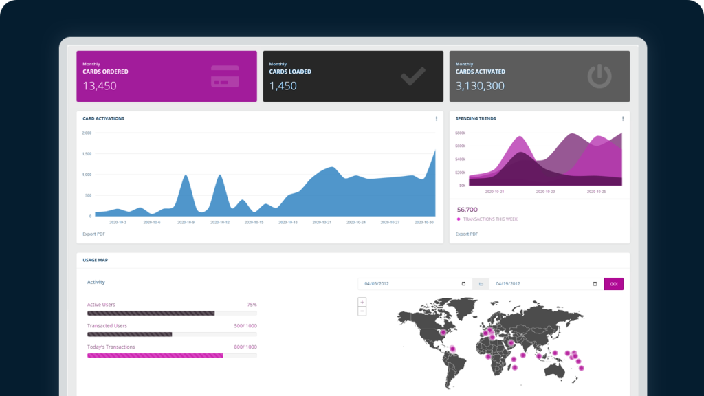
Task: Click the checkmark icon on Cards Loaded tile
Action: click(x=412, y=76)
